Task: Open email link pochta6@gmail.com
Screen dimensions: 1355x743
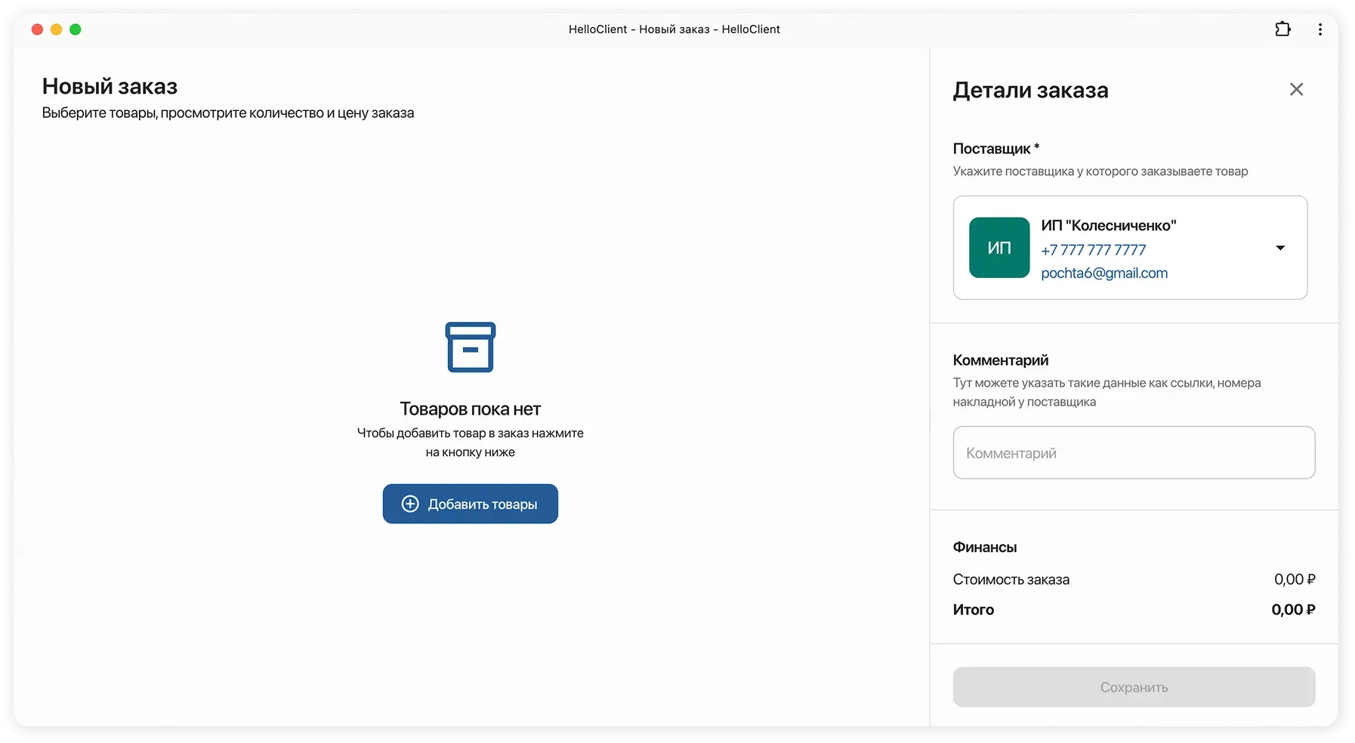Action: [x=1103, y=273]
